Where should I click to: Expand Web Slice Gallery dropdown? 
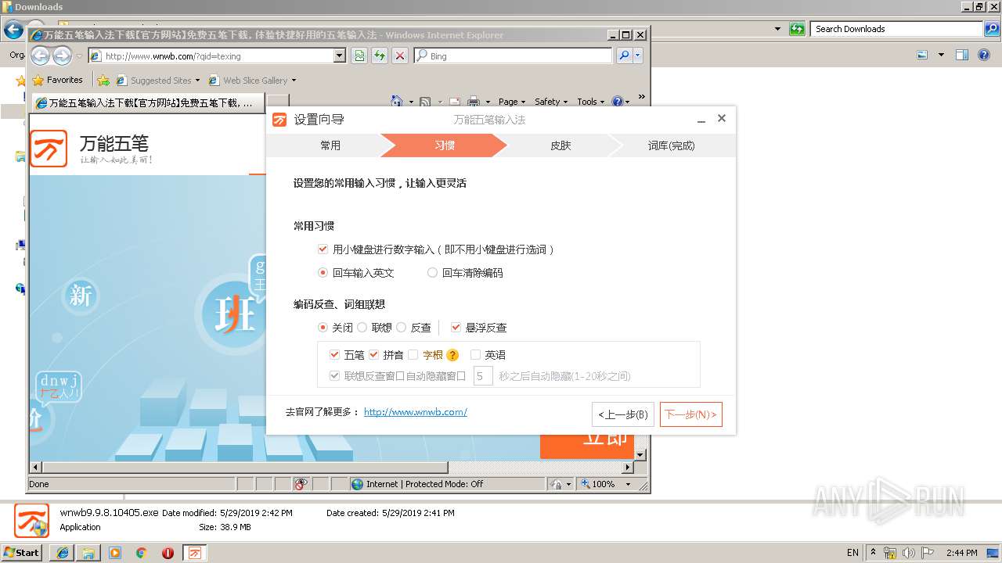(x=294, y=80)
